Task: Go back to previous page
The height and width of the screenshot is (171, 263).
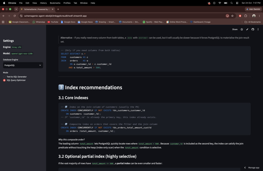Action: 4,16
